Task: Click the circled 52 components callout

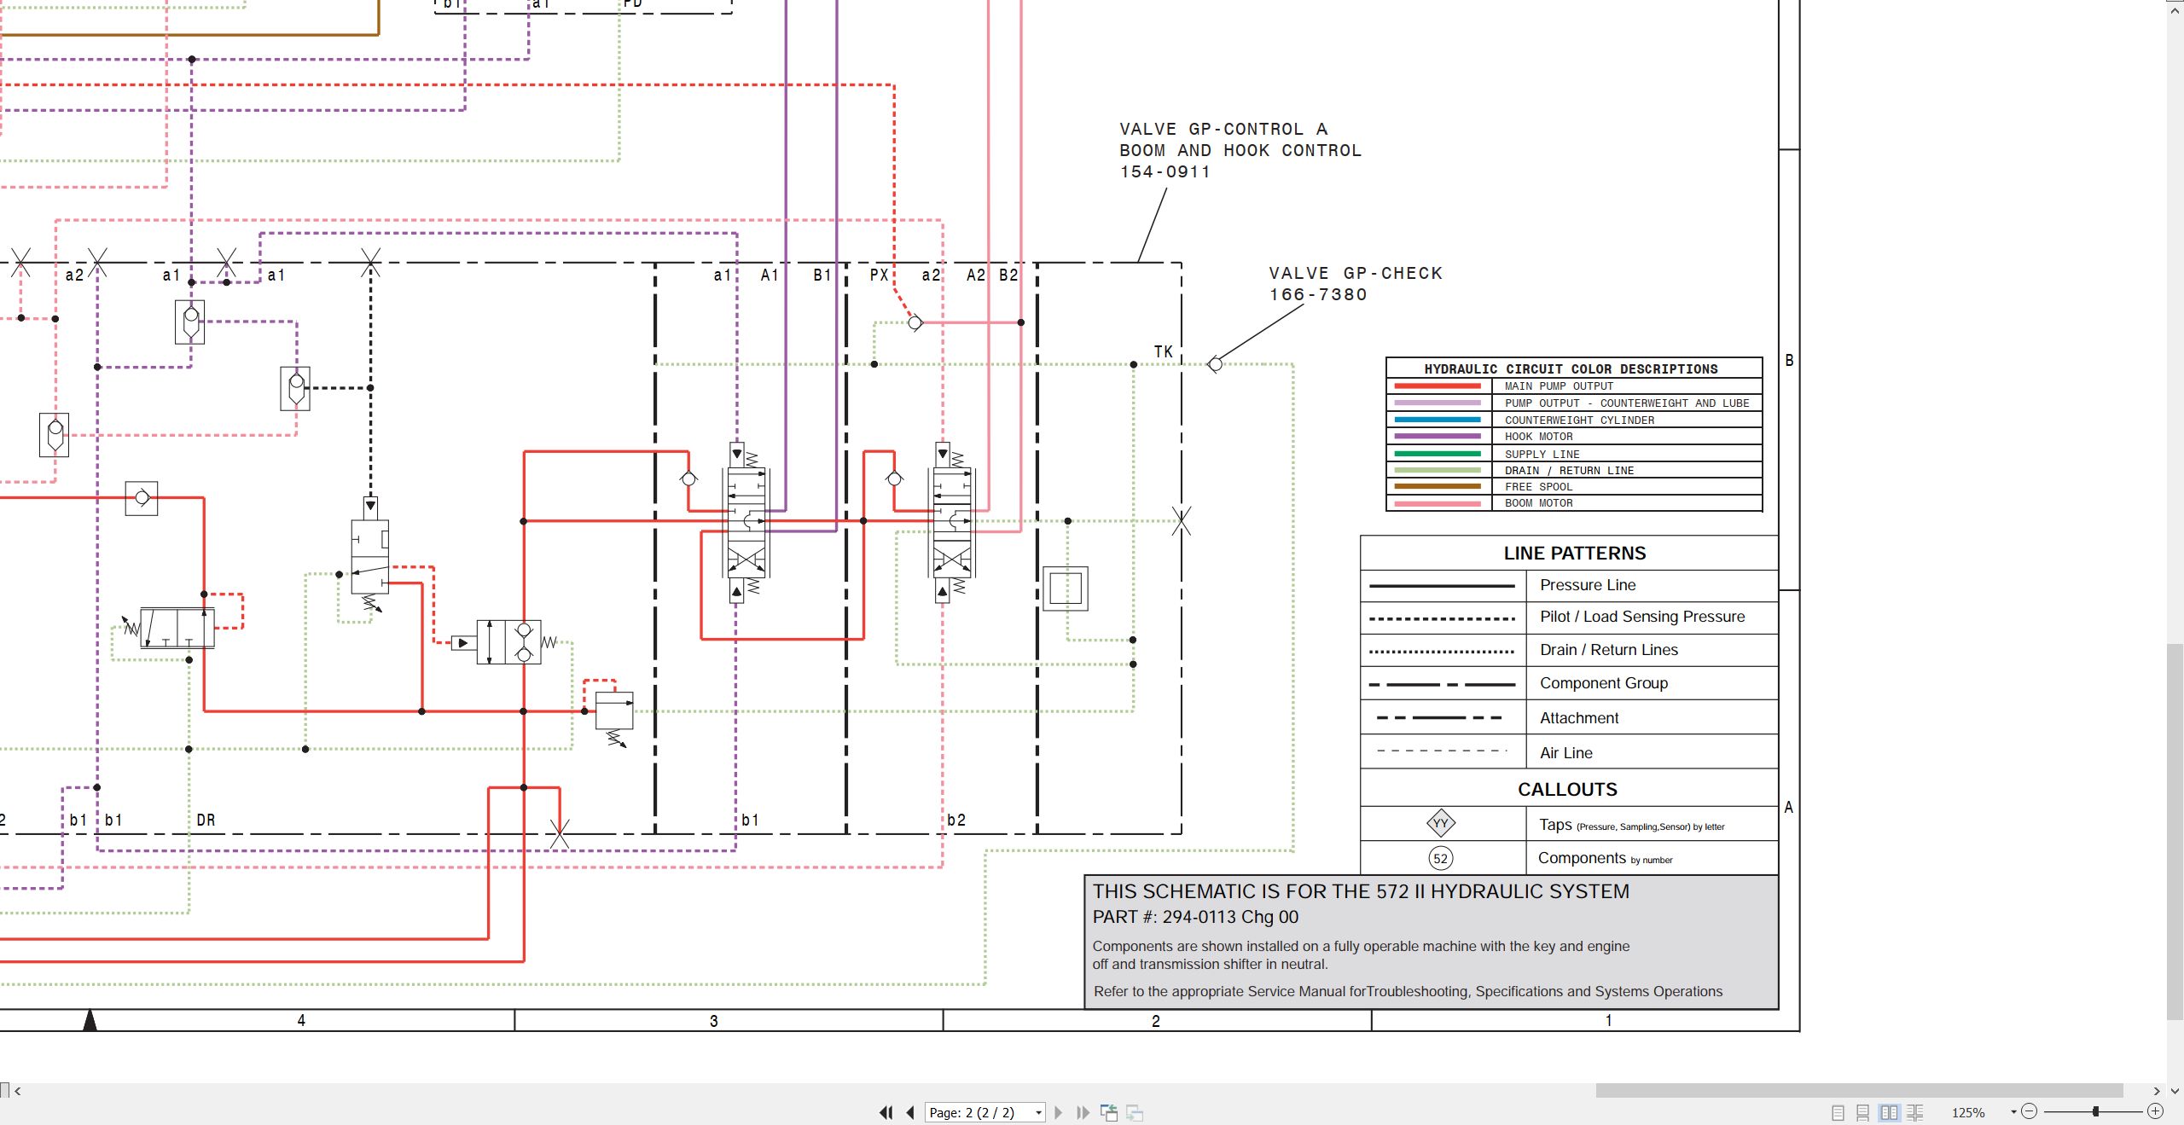Action: coord(1440,858)
